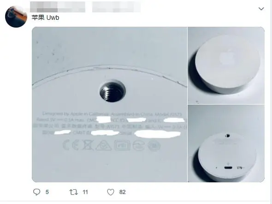Image resolution: width=272 pixels, height=204 pixels.
Task: Click the tweet text 苹果 Uwb
Action: [x=45, y=17]
